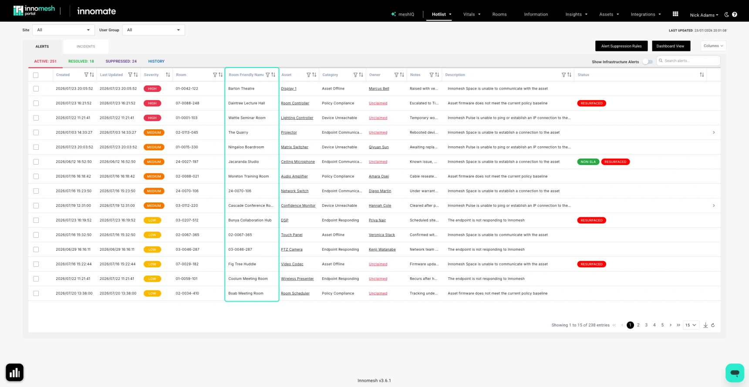Open owner Marcus Bell link
Image resolution: width=749 pixels, height=387 pixels.
tap(379, 89)
